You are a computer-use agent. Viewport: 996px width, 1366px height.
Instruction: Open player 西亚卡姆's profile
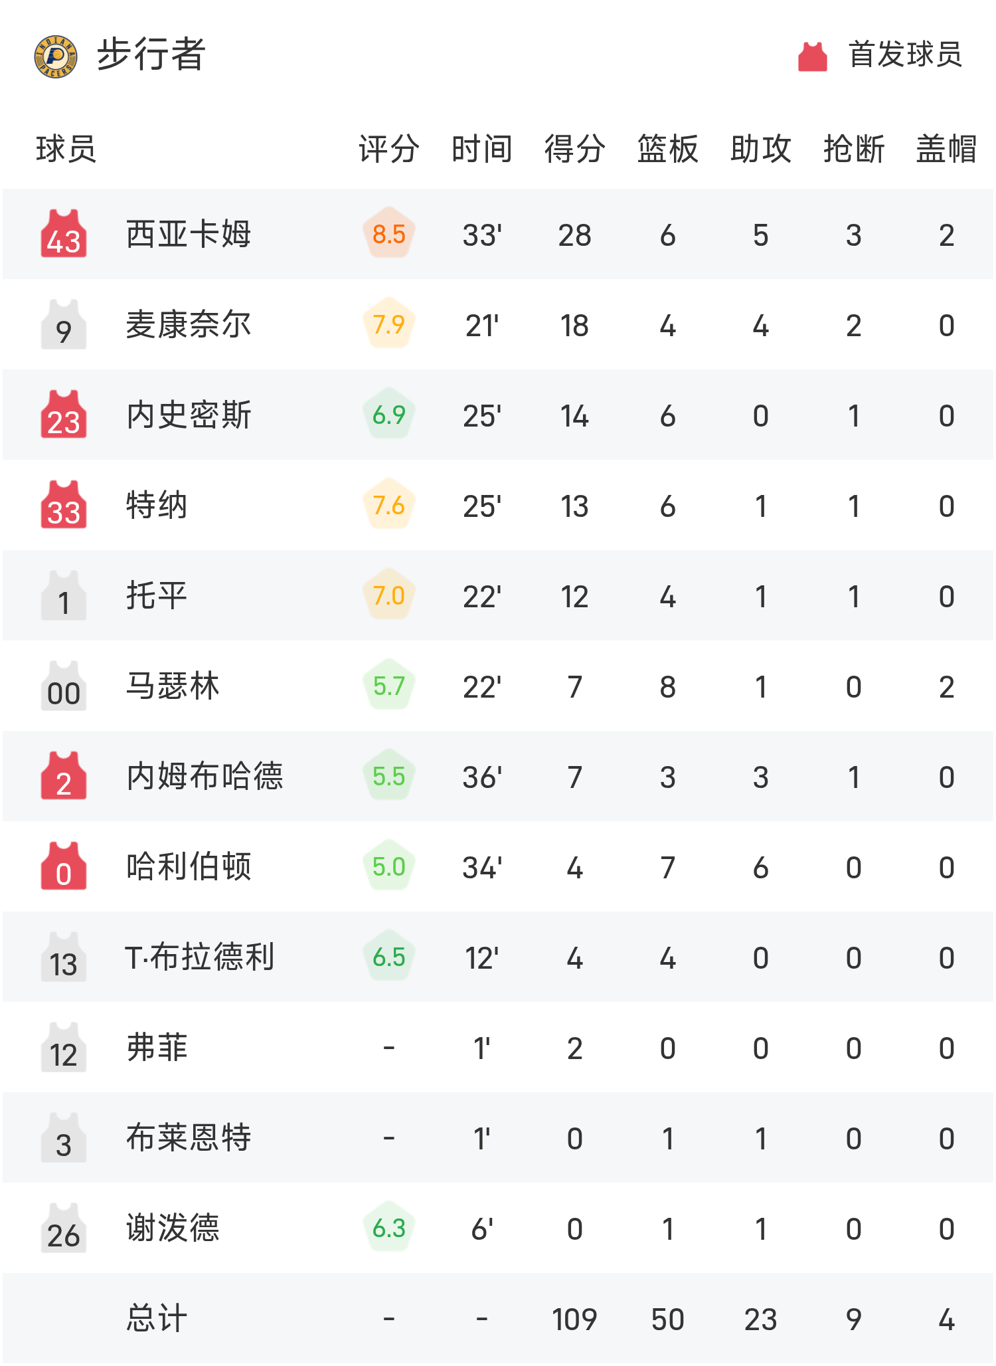189,235
